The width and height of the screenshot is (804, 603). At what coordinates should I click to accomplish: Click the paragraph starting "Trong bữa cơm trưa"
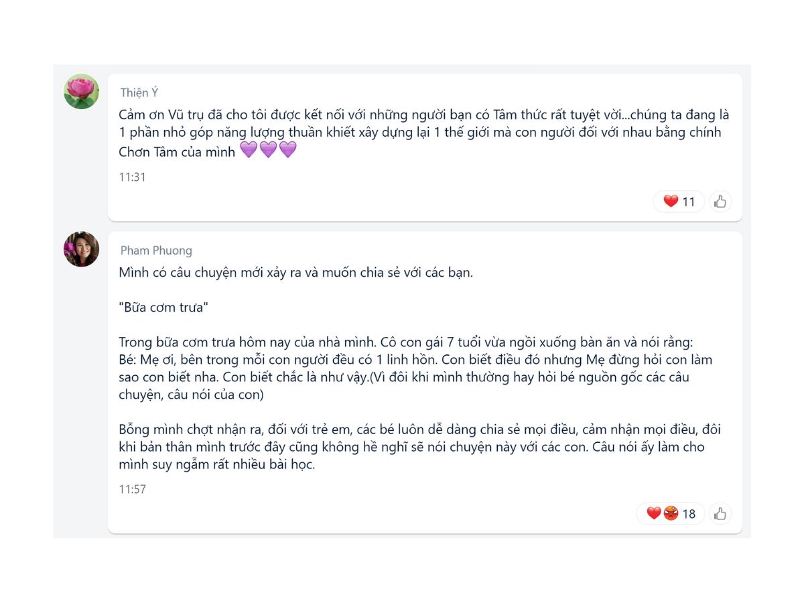click(415, 368)
